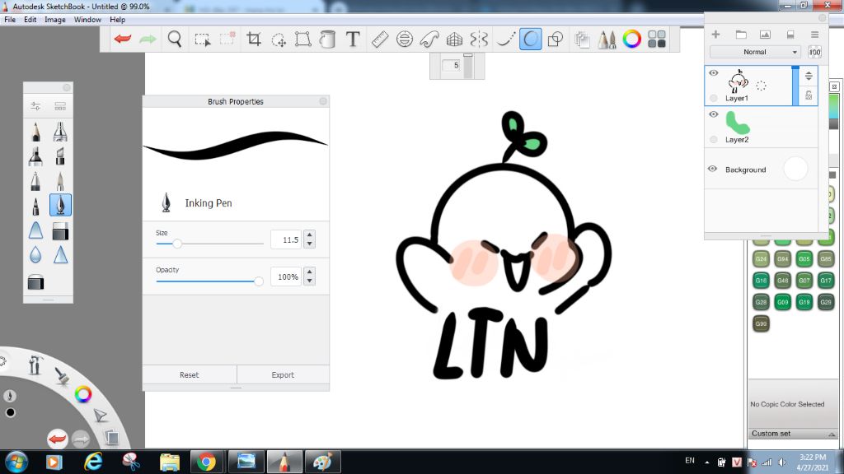
Task: Pick the Crop tool
Action: (x=254, y=39)
